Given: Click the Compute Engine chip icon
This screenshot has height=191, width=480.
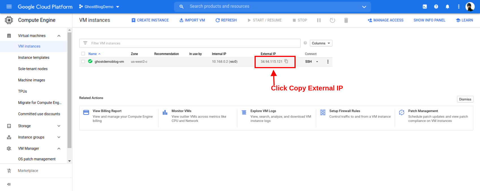Looking at the screenshot, I should tap(9, 20).
